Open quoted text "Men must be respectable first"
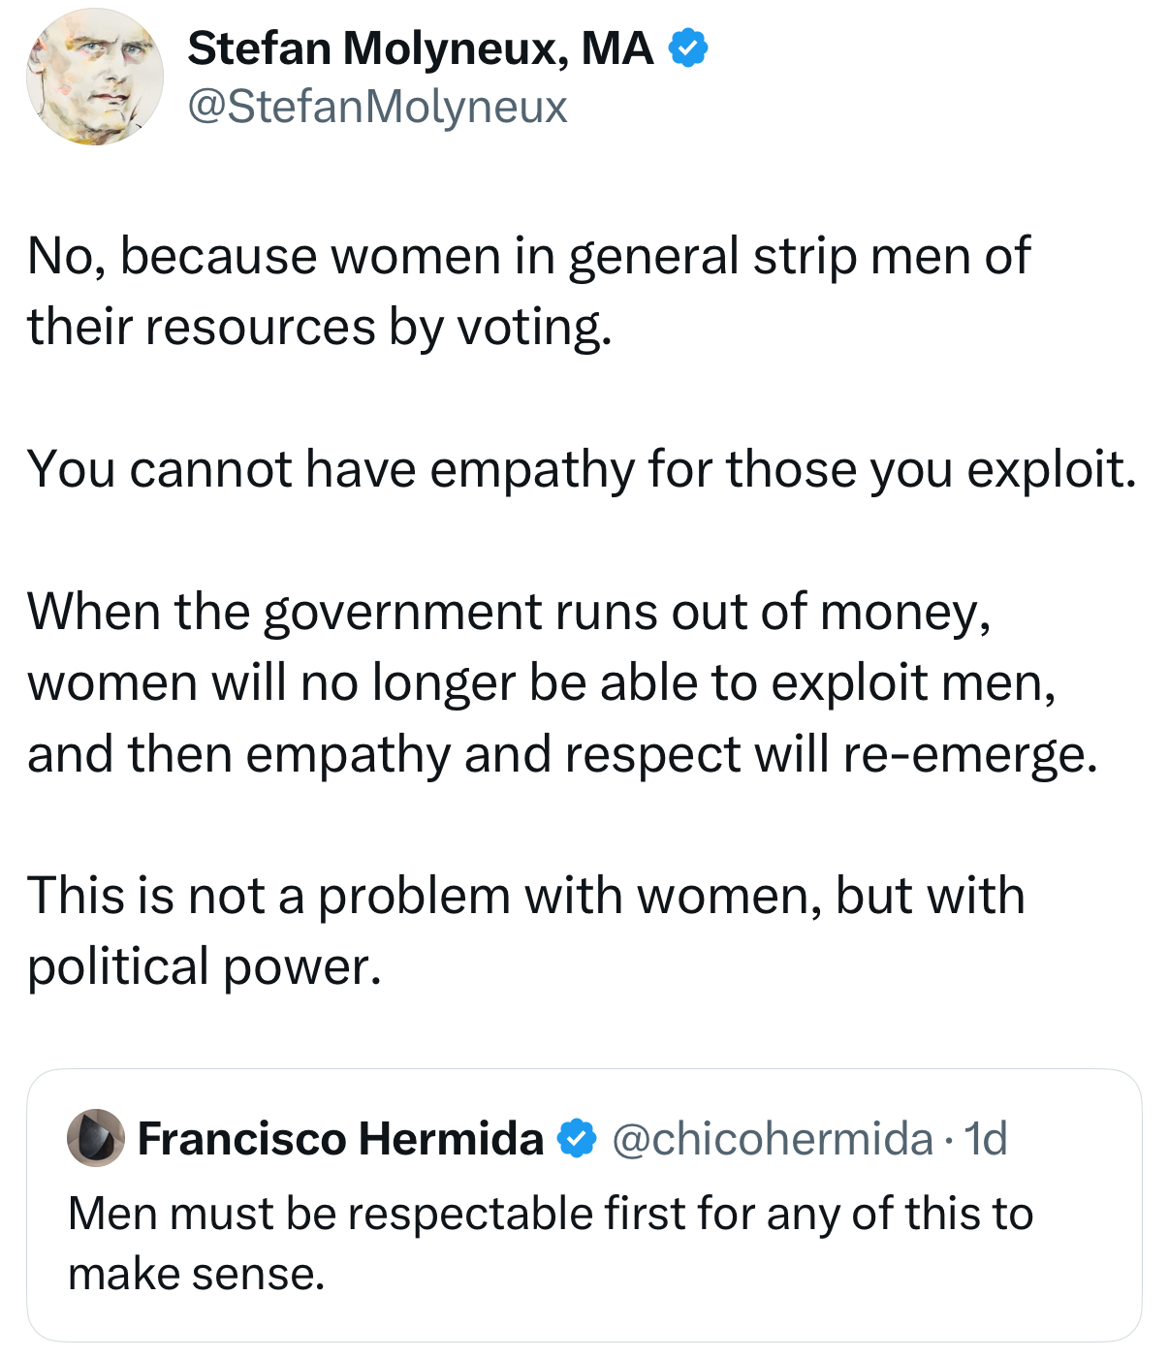The width and height of the screenshot is (1169, 1359). click(x=551, y=1214)
